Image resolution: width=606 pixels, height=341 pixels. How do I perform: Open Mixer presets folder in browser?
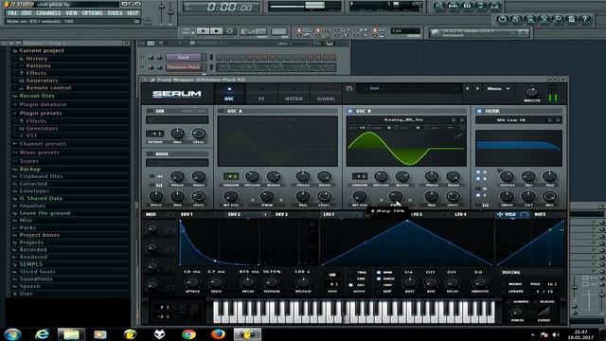[x=40, y=153]
